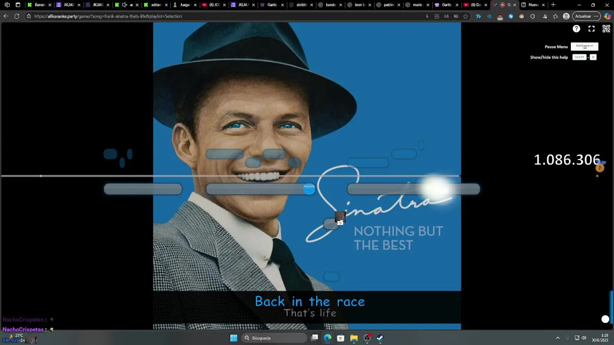Click the 1.086.306 score display
The image size is (614, 345).
click(567, 160)
